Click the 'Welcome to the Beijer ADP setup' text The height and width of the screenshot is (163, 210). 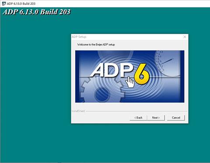(96, 45)
